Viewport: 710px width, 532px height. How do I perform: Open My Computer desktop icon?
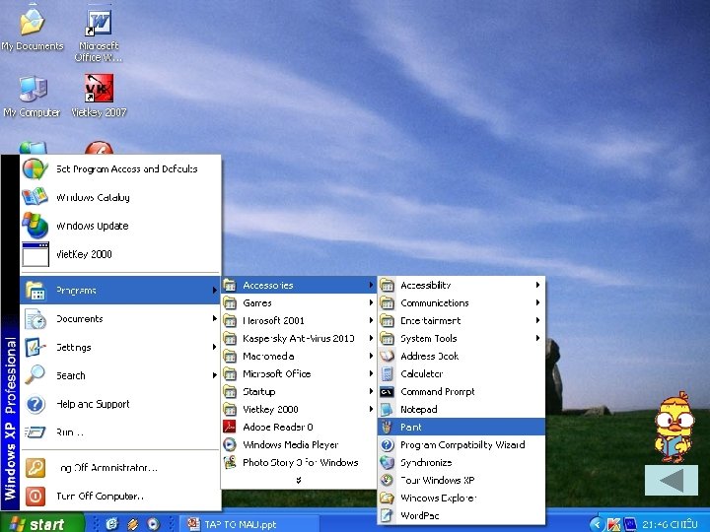point(32,96)
